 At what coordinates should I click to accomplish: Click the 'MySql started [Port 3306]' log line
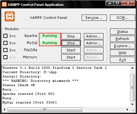pyautogui.click(x=30, y=103)
